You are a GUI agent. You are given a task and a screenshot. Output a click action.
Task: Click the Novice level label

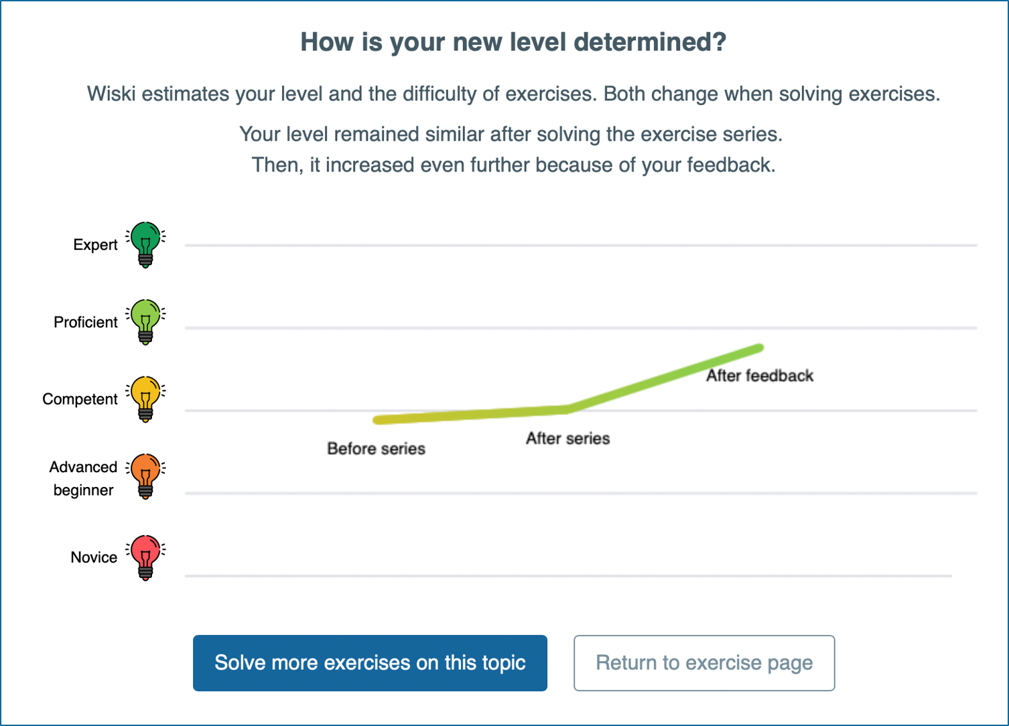coord(94,557)
